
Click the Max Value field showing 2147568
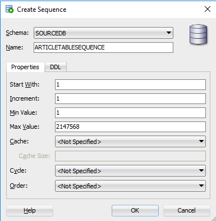[130, 127]
